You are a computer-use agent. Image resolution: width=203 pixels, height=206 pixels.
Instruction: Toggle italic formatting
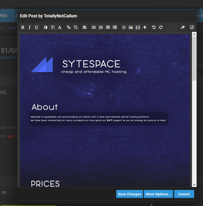29,27
